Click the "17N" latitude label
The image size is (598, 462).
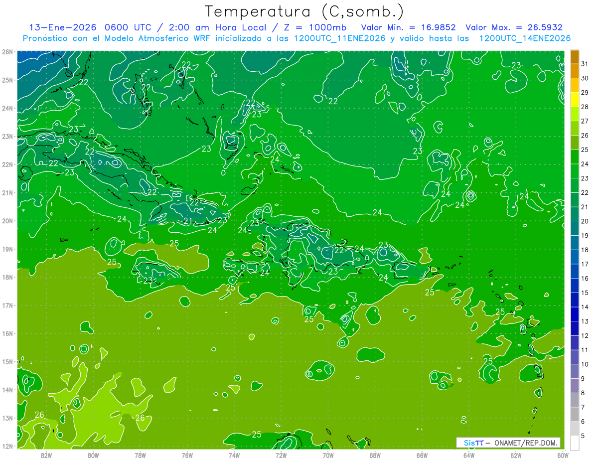[7, 305]
